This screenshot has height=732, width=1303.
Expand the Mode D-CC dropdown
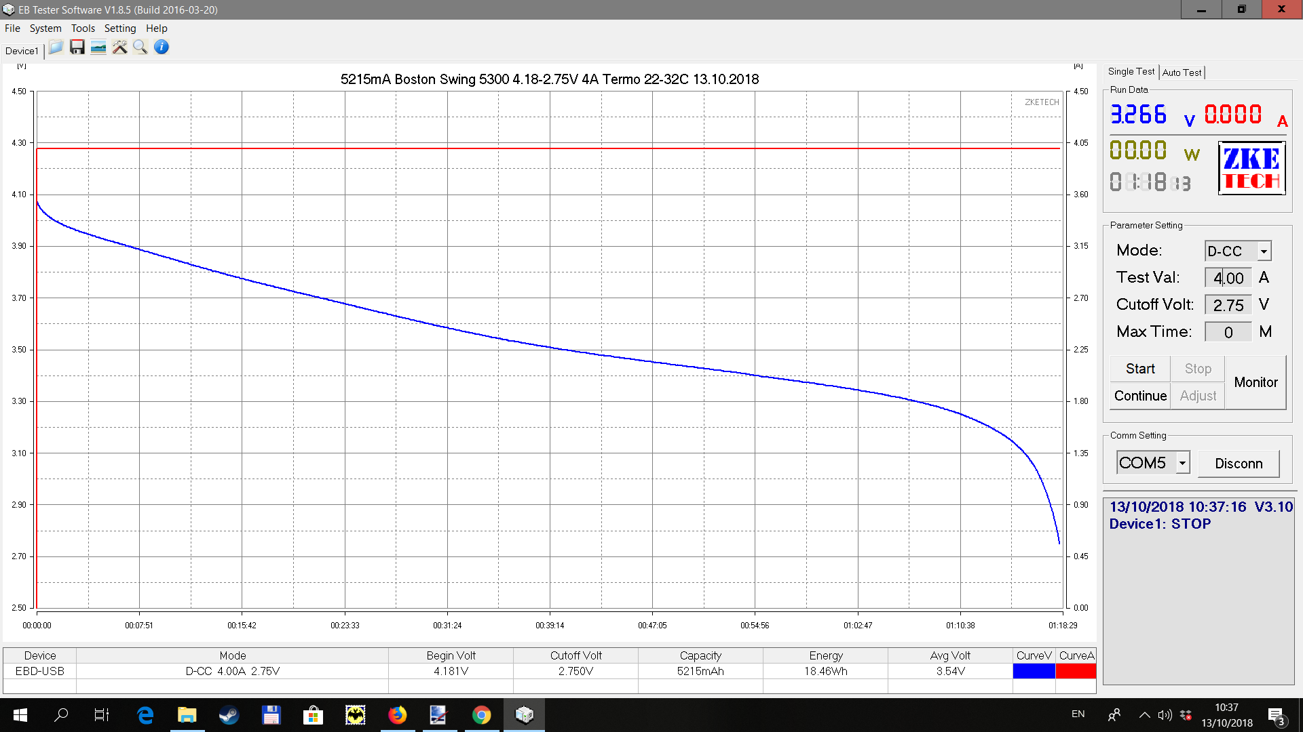[x=1263, y=251]
